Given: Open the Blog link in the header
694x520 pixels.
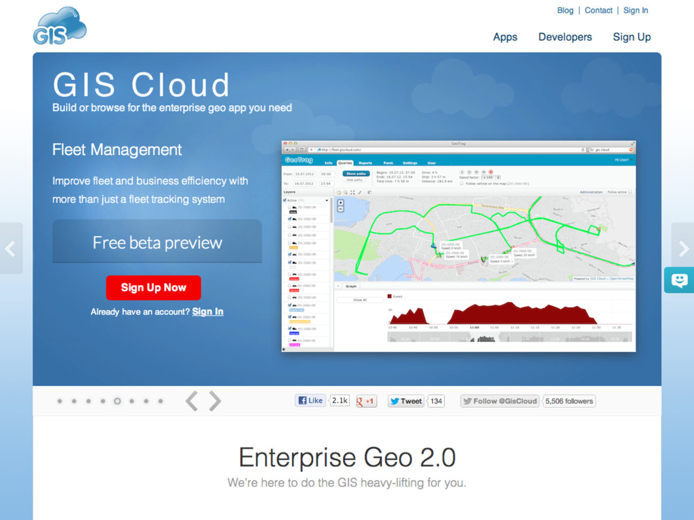Looking at the screenshot, I should click(x=565, y=11).
